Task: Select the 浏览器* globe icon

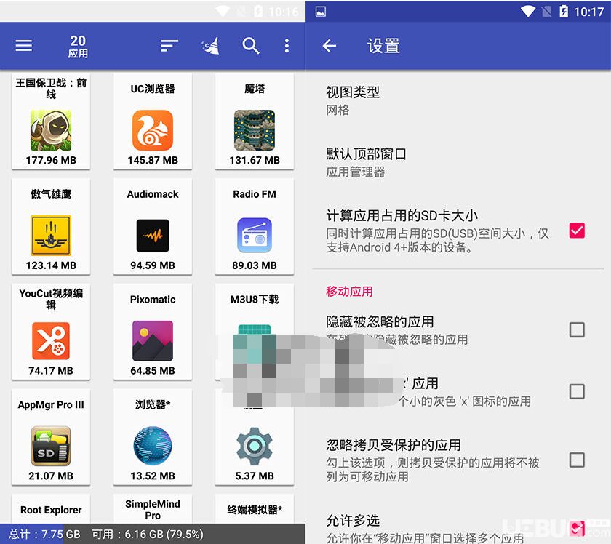Action: (x=153, y=446)
